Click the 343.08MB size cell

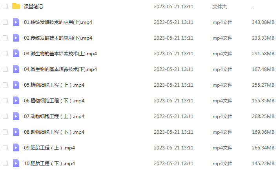coord(263,22)
